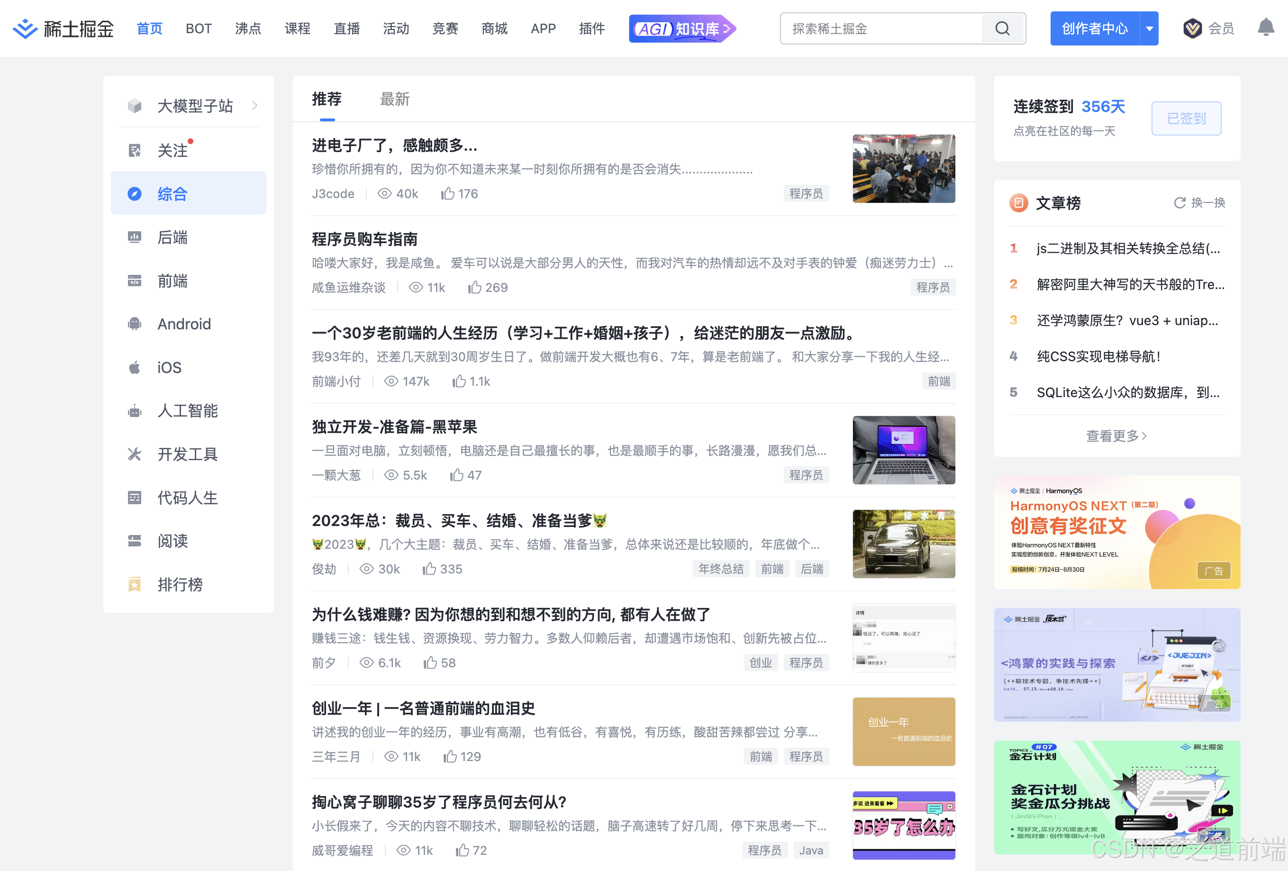Click the 稀土掘金 logo icon

click(25, 28)
